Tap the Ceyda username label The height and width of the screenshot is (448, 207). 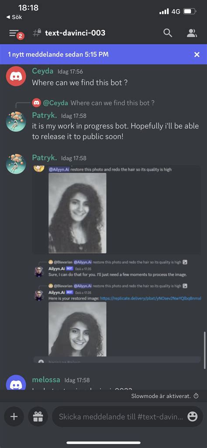pyautogui.click(x=42, y=71)
